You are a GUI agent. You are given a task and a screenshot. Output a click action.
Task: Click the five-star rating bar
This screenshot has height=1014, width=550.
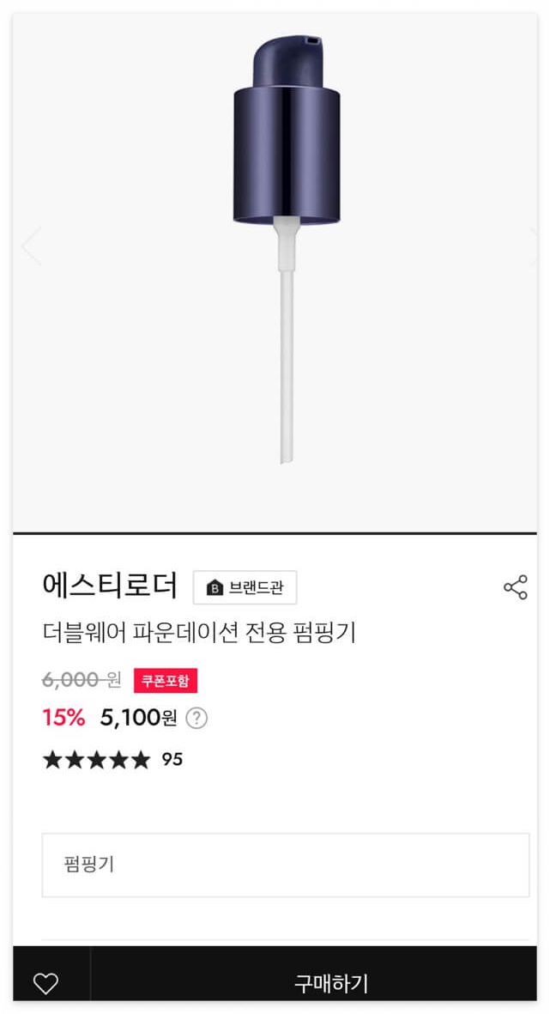95,759
